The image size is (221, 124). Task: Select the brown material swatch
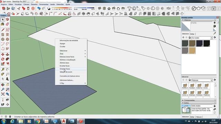192,43
